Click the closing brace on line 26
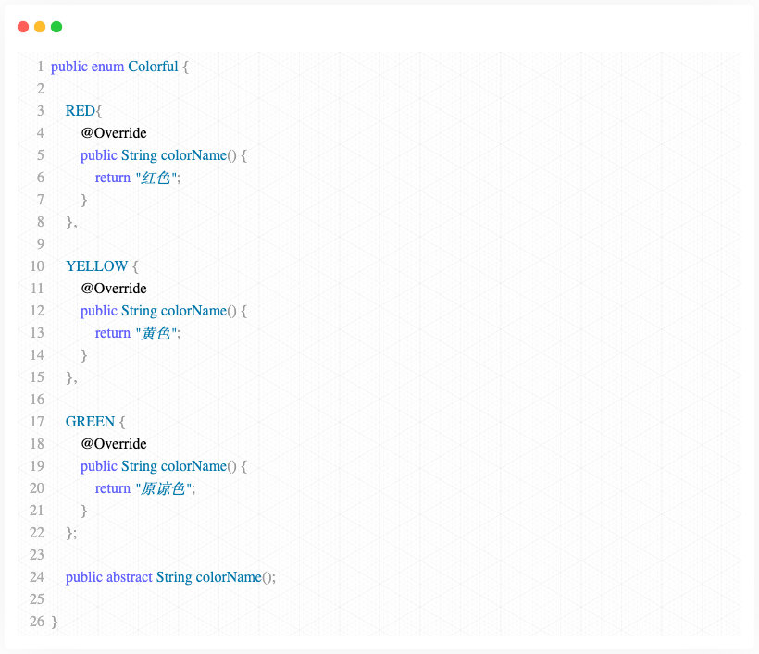The image size is (759, 654). pyautogui.click(x=55, y=622)
